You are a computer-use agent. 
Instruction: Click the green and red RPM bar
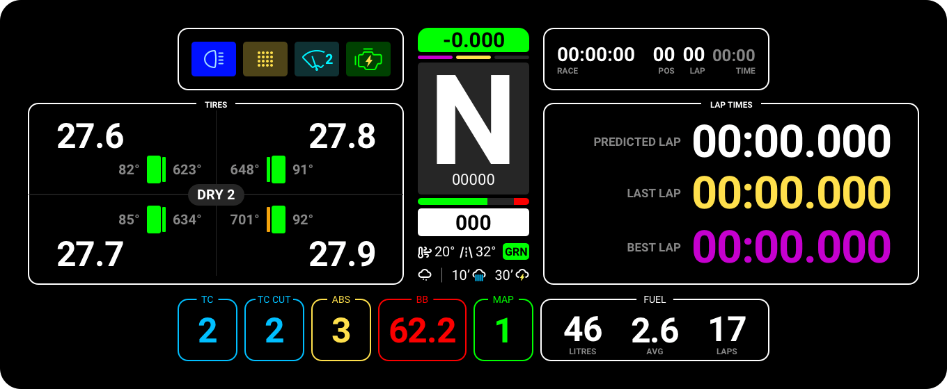473,201
